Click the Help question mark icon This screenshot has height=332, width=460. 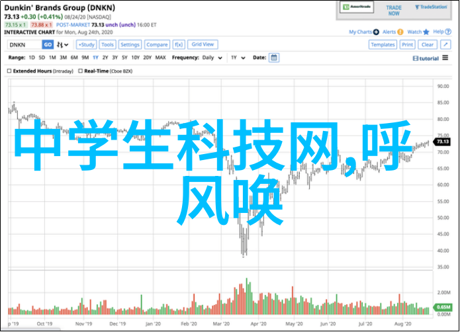coord(448,32)
